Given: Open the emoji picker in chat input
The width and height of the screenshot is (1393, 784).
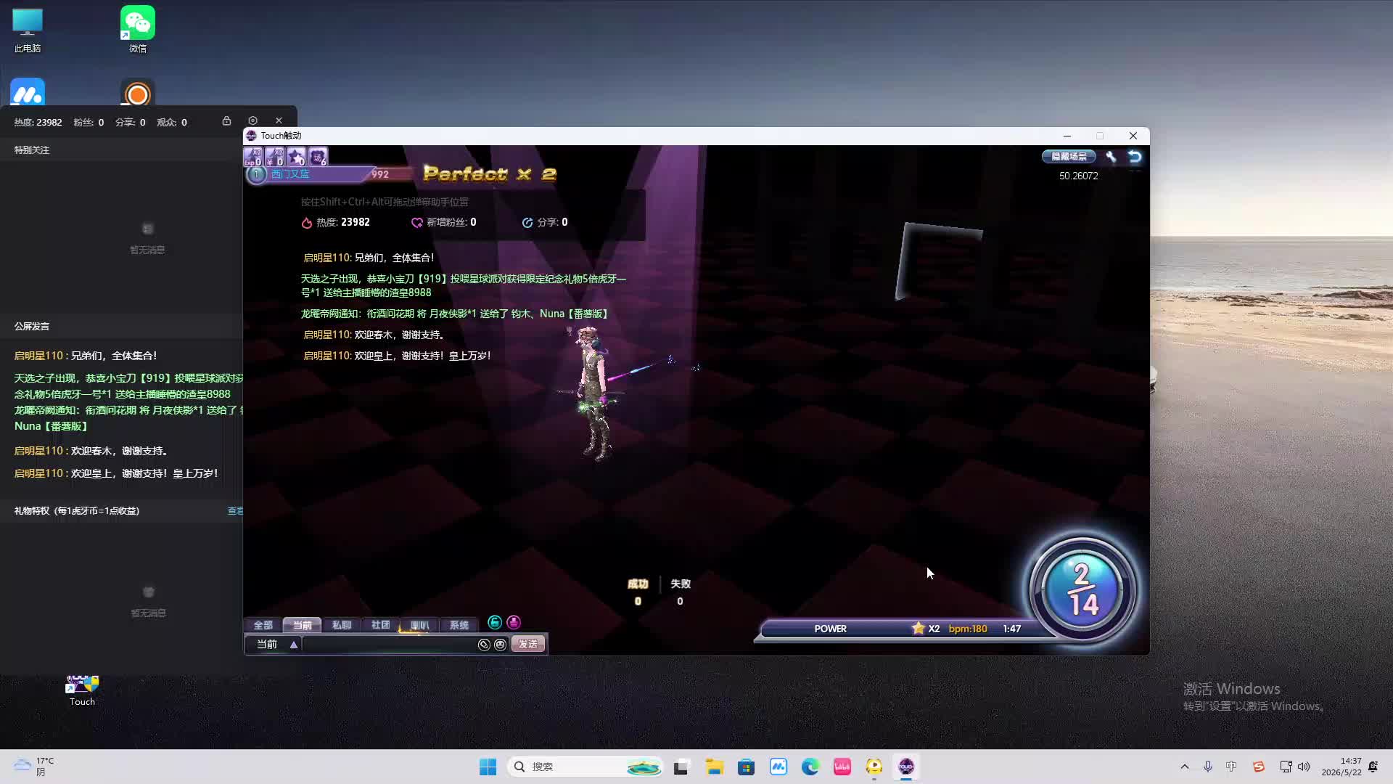Looking at the screenshot, I should pos(500,645).
